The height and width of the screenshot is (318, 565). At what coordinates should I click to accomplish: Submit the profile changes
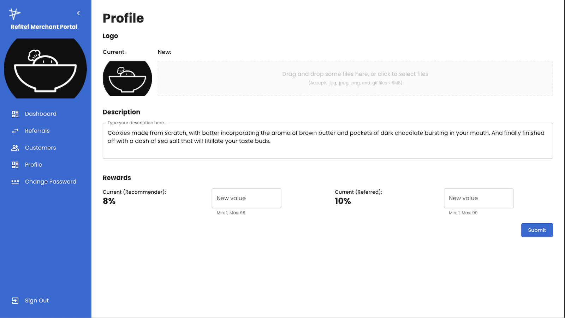537,230
